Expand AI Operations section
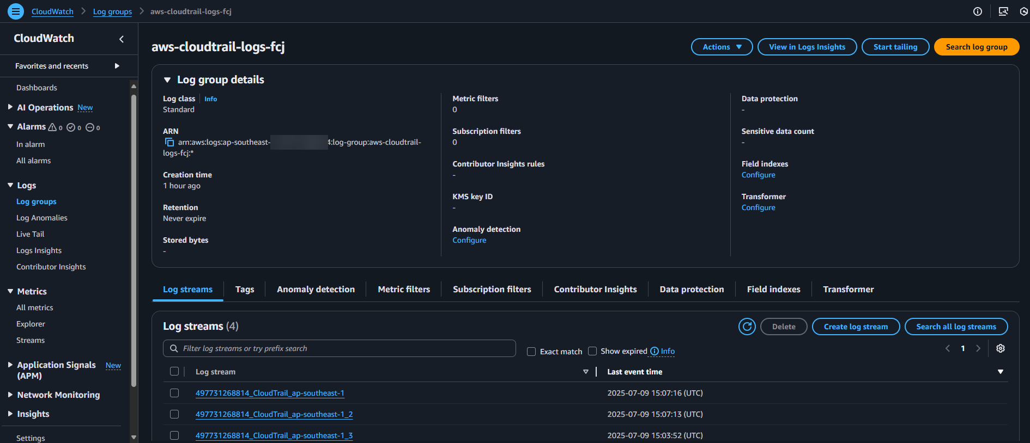1030x443 pixels. coord(10,107)
